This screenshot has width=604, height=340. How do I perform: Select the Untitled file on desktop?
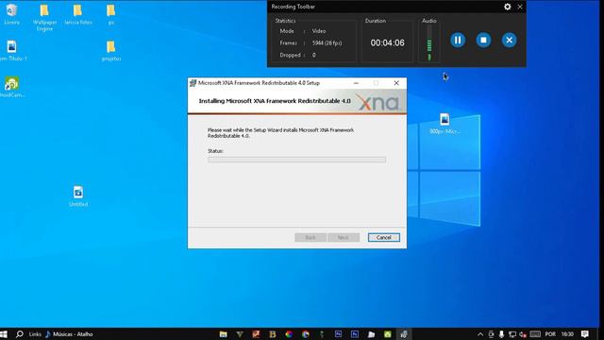(78, 196)
